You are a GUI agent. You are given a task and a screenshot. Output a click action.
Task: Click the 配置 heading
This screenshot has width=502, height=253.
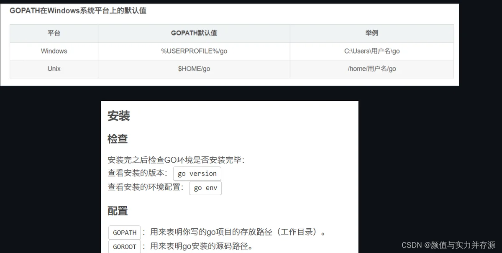coord(118,211)
